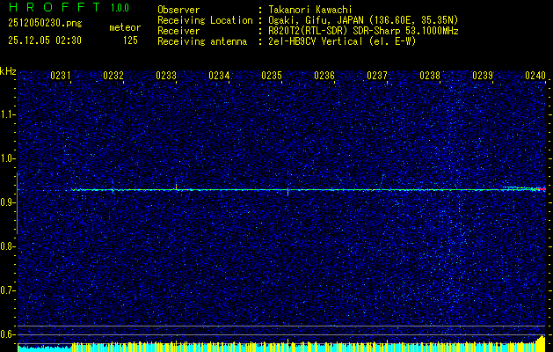Image resolution: width=553 pixels, height=352 pixels.
Task: Click the Receiver label
Action: [x=178, y=31]
